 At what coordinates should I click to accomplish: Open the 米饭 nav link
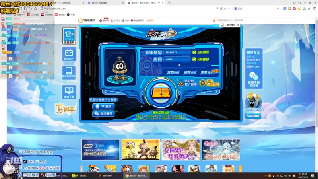pyautogui.click(x=125, y=21)
